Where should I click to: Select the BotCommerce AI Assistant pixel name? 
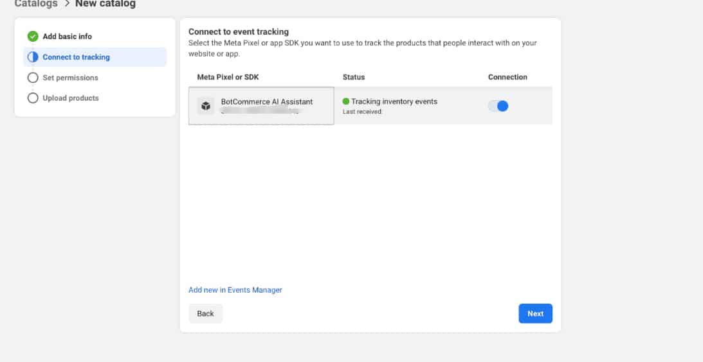pos(267,101)
